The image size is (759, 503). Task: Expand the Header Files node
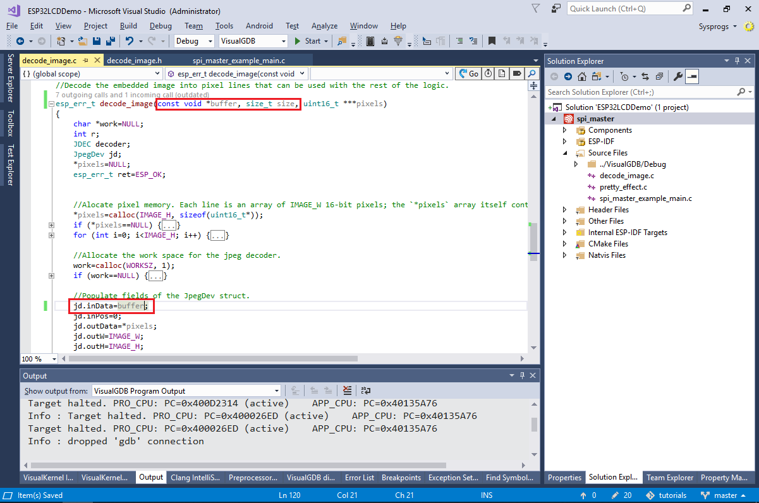point(566,210)
